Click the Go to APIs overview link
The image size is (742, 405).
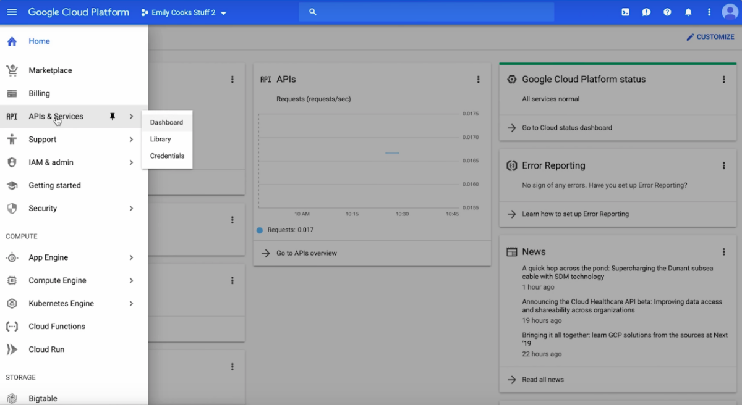(307, 253)
